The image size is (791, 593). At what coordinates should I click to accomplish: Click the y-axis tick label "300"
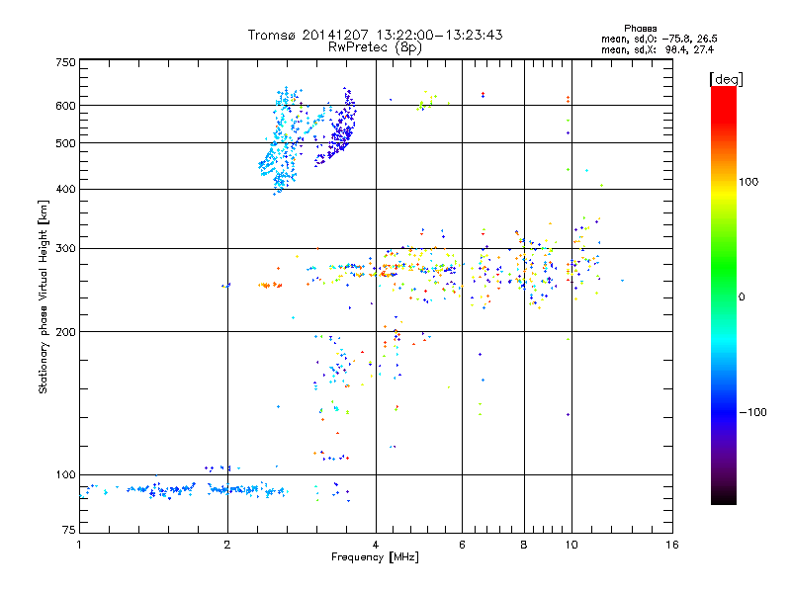[x=65, y=249]
